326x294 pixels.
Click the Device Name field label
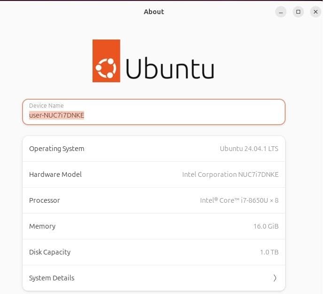click(46, 106)
